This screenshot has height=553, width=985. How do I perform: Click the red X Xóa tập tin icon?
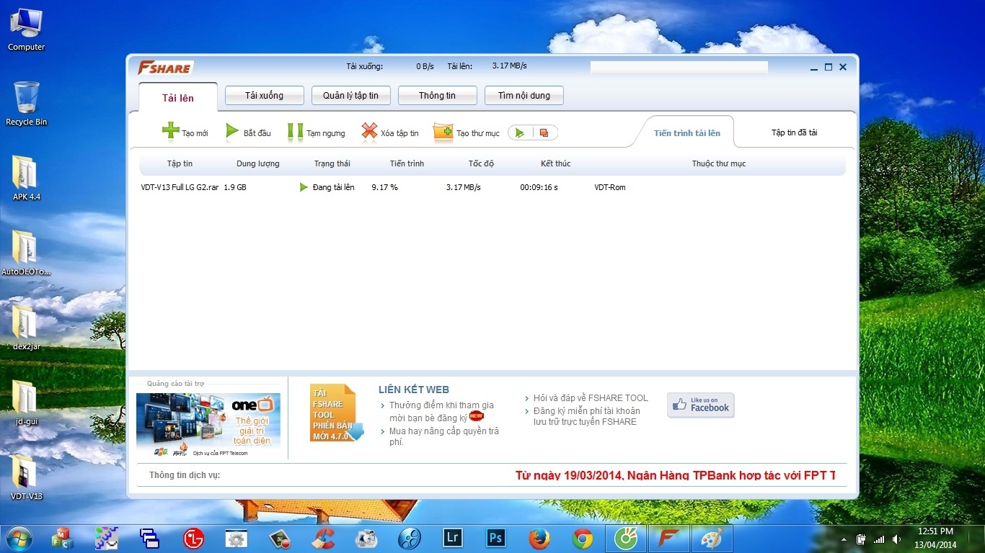pos(369,132)
